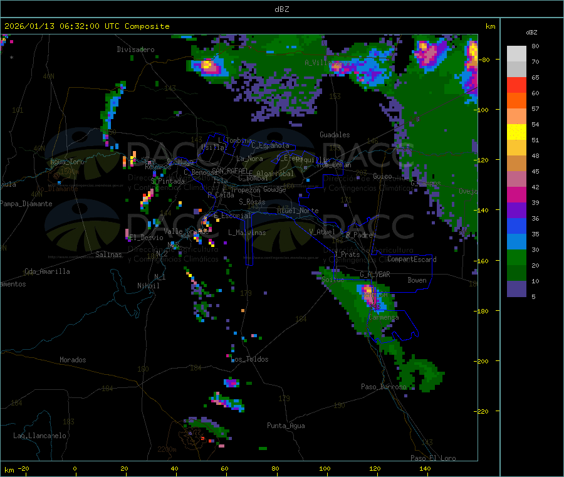Click the yellow-core storm cell below Divisadero

tap(209, 66)
